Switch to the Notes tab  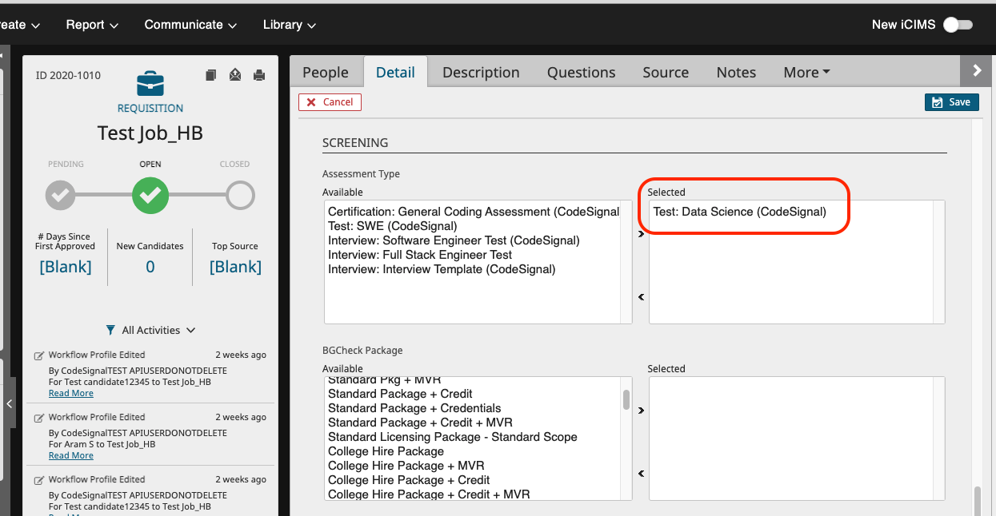pos(736,72)
